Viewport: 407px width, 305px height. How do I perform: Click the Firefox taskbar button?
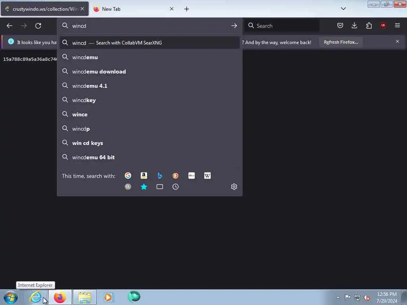coord(60,297)
